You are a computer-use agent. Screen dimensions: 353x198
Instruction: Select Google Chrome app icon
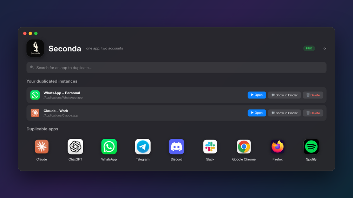click(x=244, y=146)
